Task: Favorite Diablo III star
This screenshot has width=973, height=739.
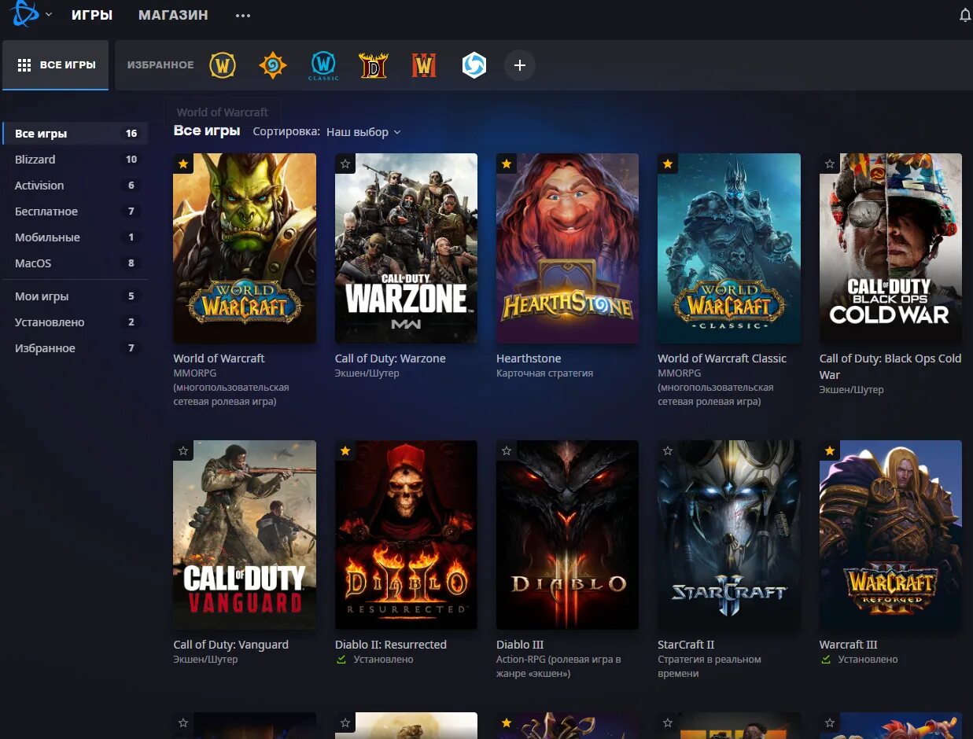Action: coord(507,450)
